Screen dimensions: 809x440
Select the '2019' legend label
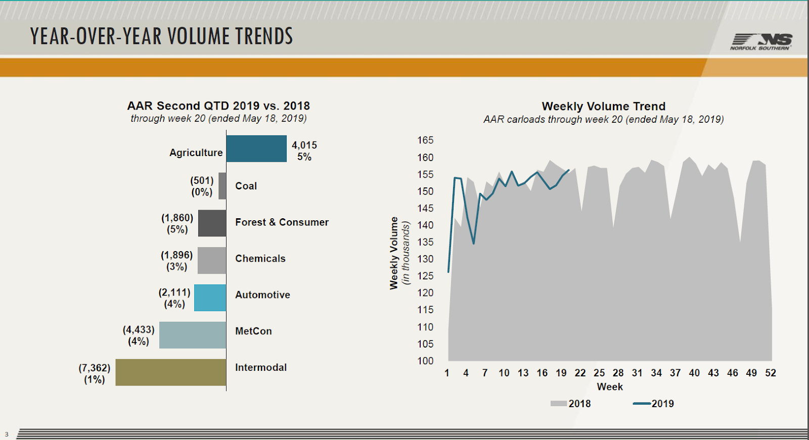click(x=663, y=404)
